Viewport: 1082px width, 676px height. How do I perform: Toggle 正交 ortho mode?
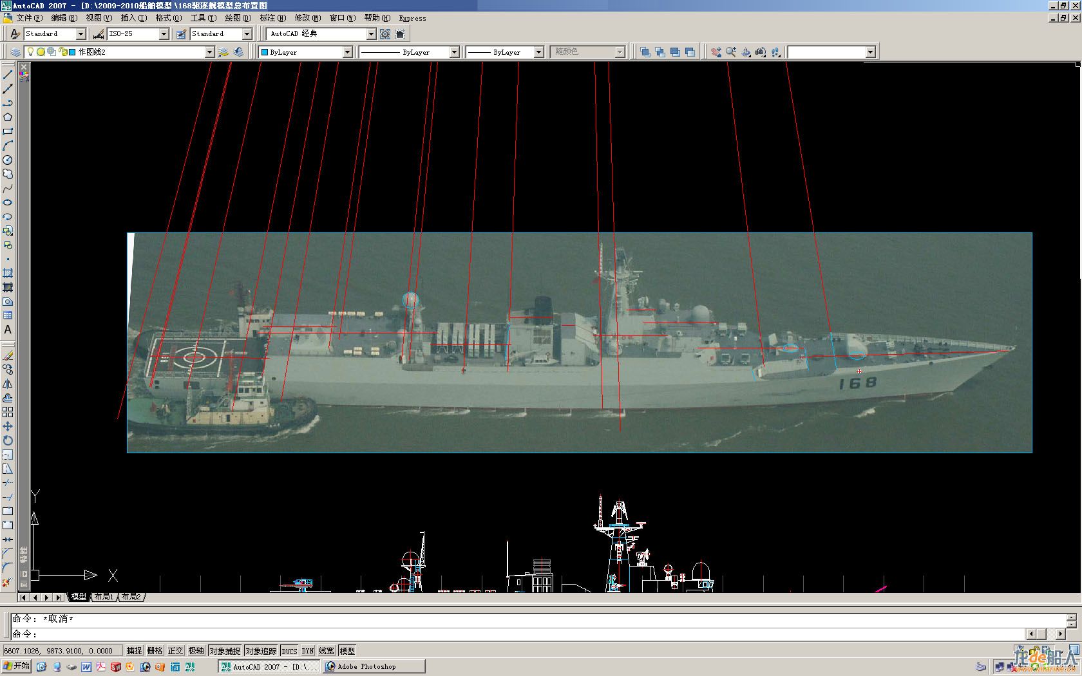[175, 651]
